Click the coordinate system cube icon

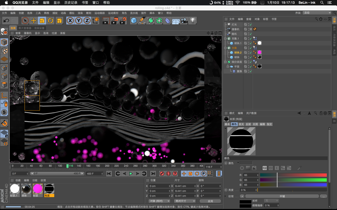95,21
